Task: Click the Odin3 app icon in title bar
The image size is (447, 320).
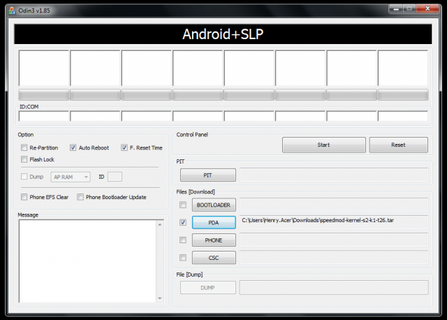Action: click(12, 10)
